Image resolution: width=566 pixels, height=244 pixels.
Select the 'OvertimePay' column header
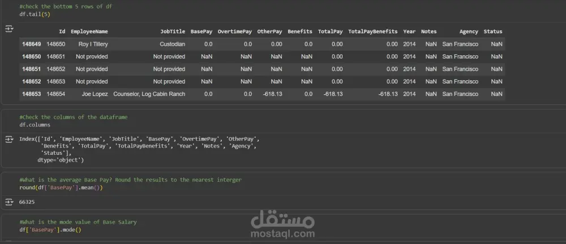pyautogui.click(x=235, y=32)
